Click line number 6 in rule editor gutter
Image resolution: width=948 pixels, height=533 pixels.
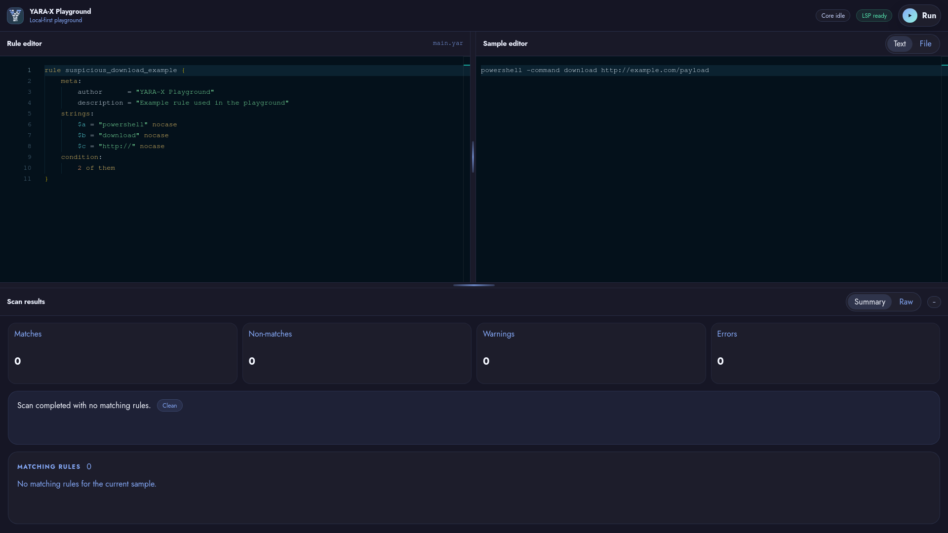(29, 125)
